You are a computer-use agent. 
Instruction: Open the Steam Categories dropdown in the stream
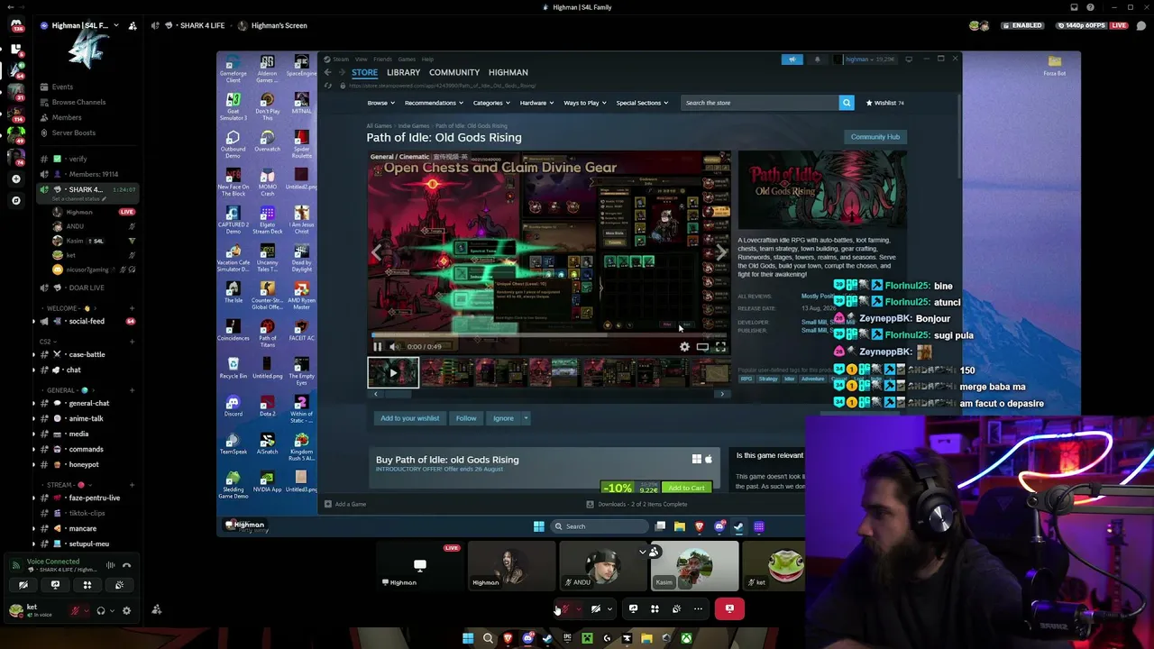tap(490, 103)
